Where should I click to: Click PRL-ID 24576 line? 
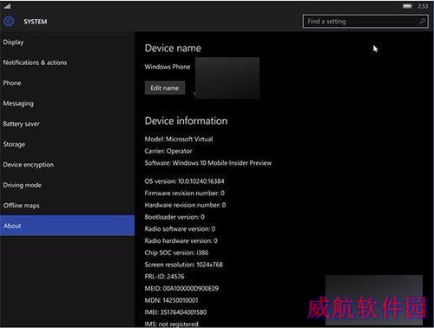coord(164,277)
